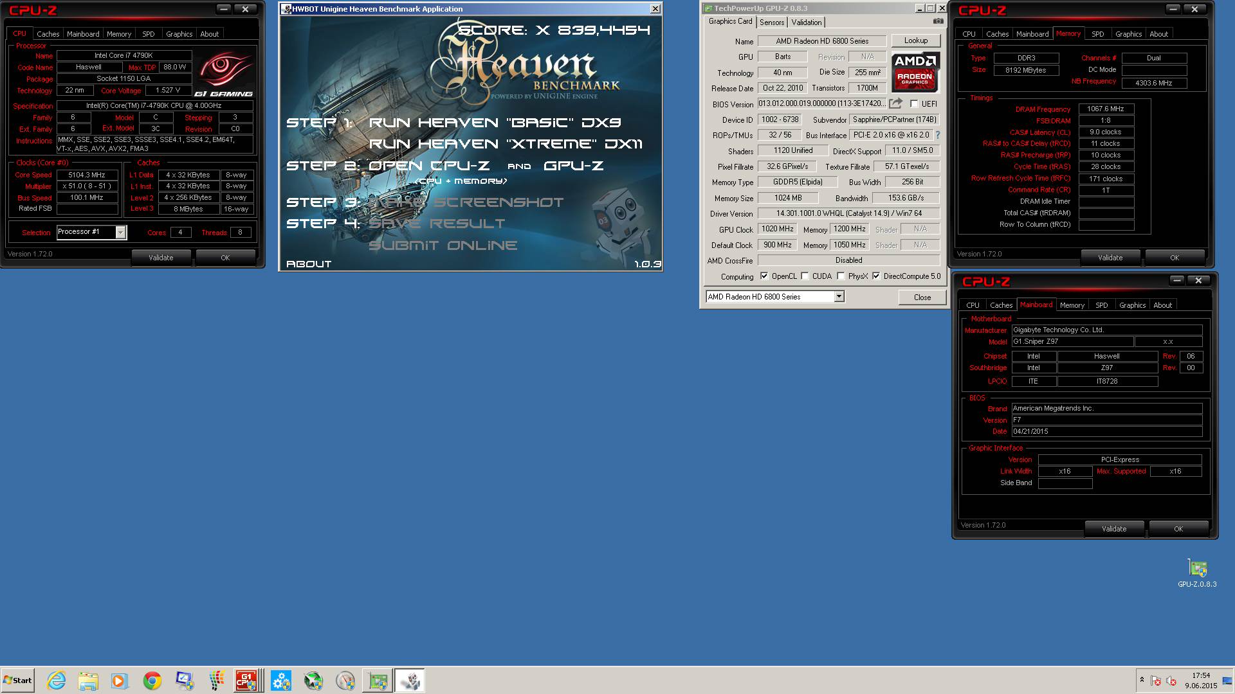Click the monitor with shield taskbar icon
Image resolution: width=1235 pixels, height=694 pixels.
185,681
